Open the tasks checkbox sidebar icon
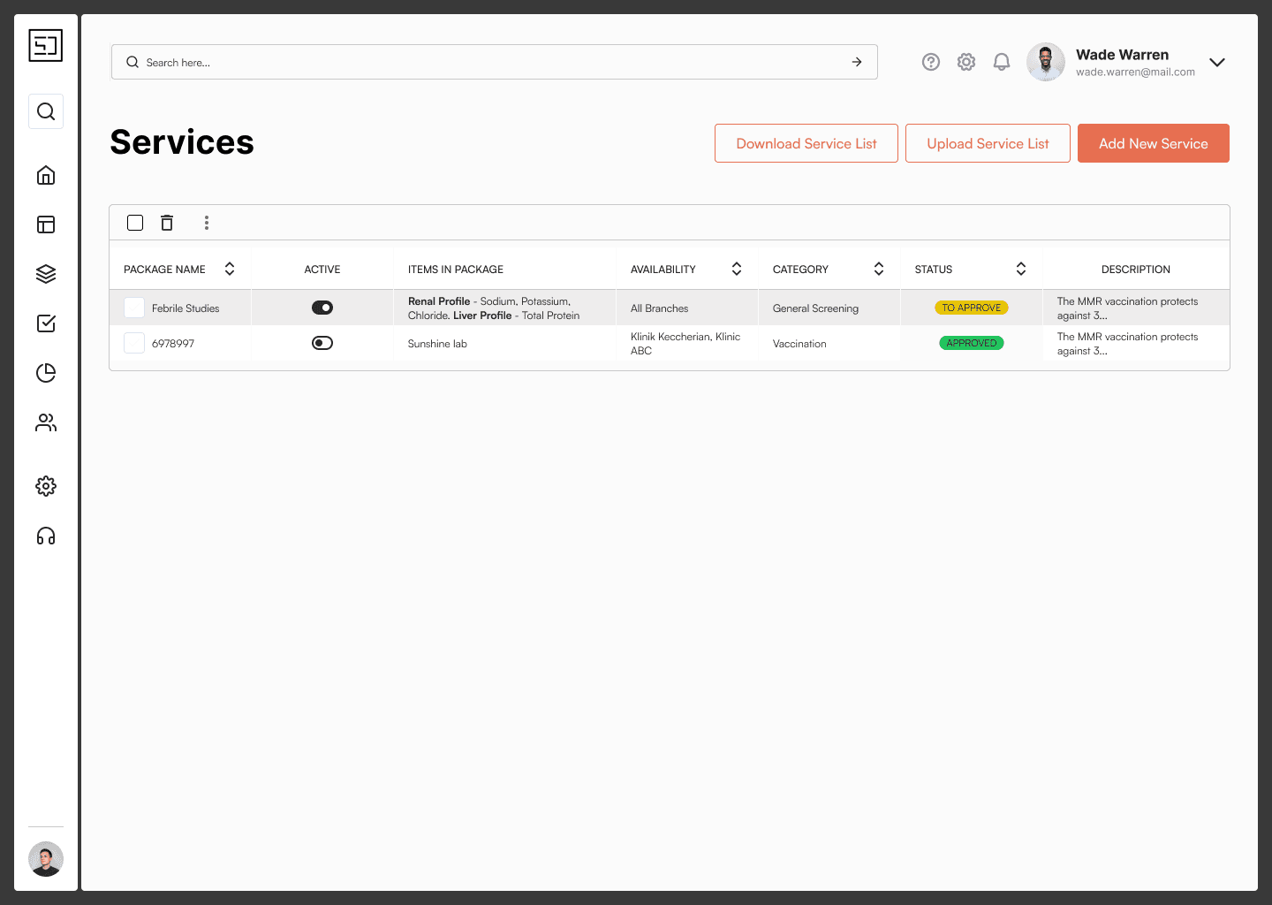The width and height of the screenshot is (1272, 905). (45, 323)
